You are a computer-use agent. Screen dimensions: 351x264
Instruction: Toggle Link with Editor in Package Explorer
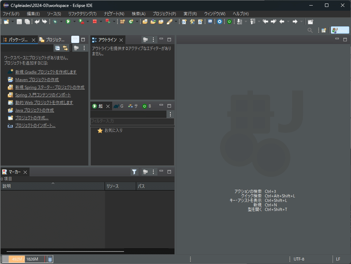click(x=65, y=48)
